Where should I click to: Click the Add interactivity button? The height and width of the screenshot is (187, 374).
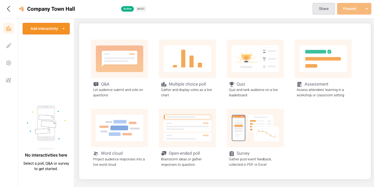click(44, 29)
